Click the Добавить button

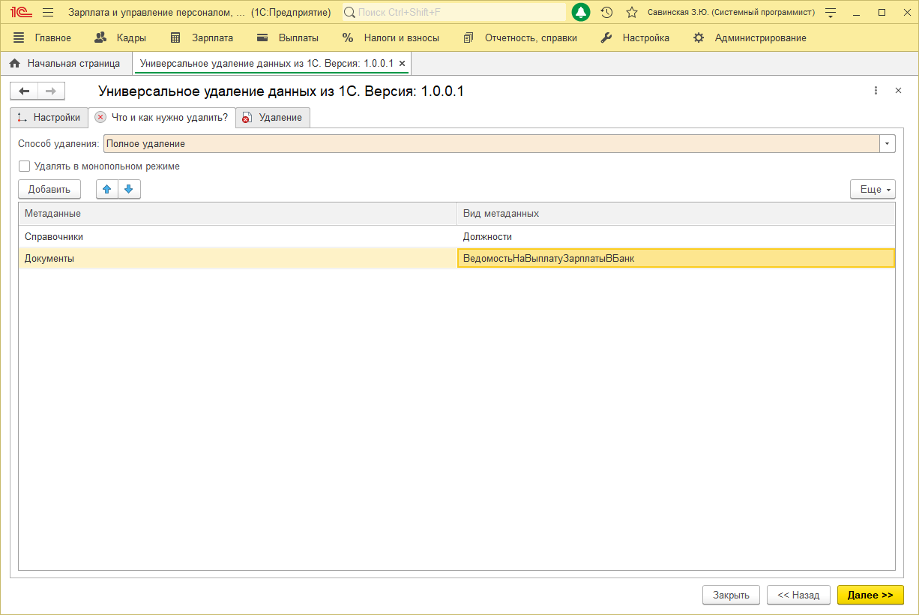[49, 189]
